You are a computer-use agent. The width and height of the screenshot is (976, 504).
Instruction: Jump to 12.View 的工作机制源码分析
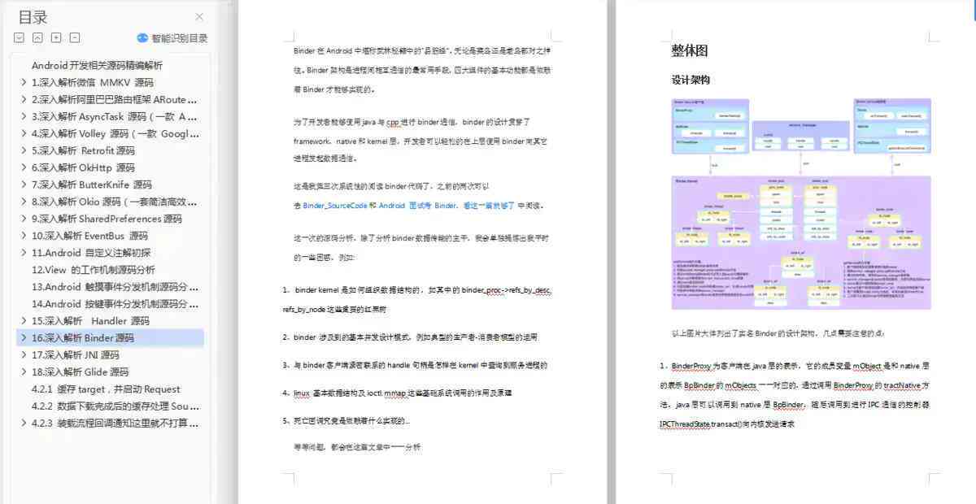pyautogui.click(x=94, y=270)
